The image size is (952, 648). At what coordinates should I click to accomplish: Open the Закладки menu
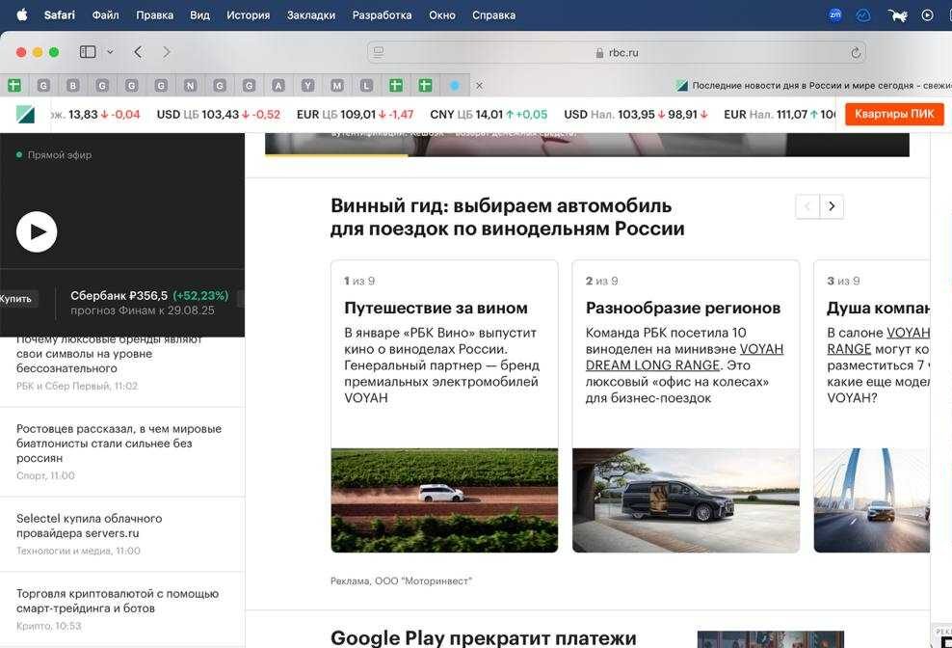point(311,15)
